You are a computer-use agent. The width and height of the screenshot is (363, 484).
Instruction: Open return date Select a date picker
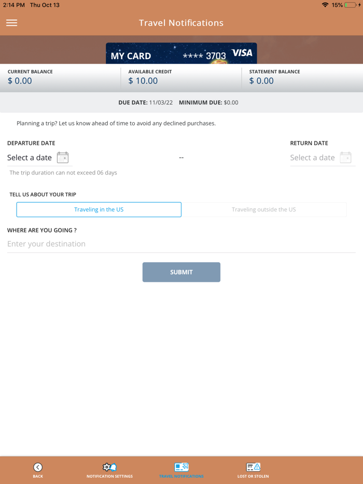312,158
